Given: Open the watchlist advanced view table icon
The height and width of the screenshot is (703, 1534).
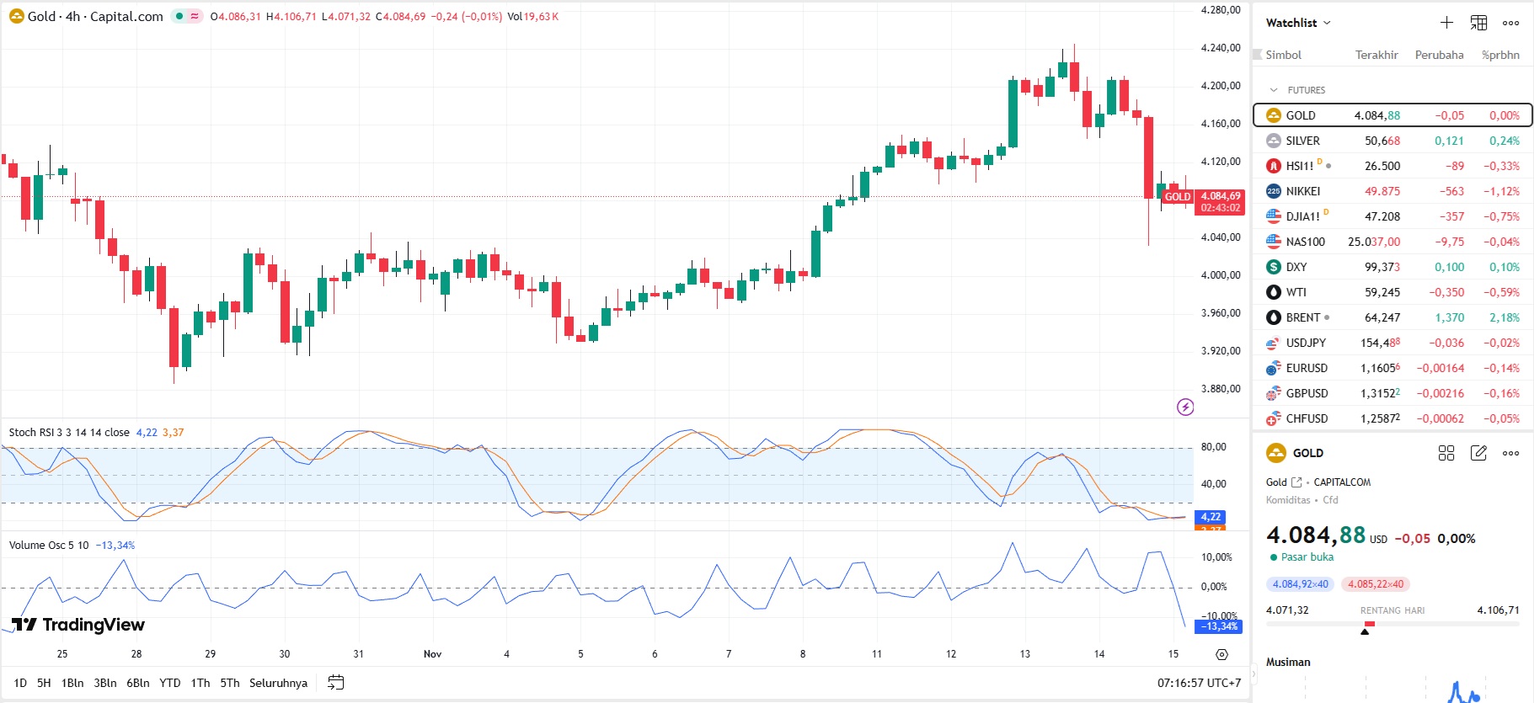Looking at the screenshot, I should (1478, 23).
